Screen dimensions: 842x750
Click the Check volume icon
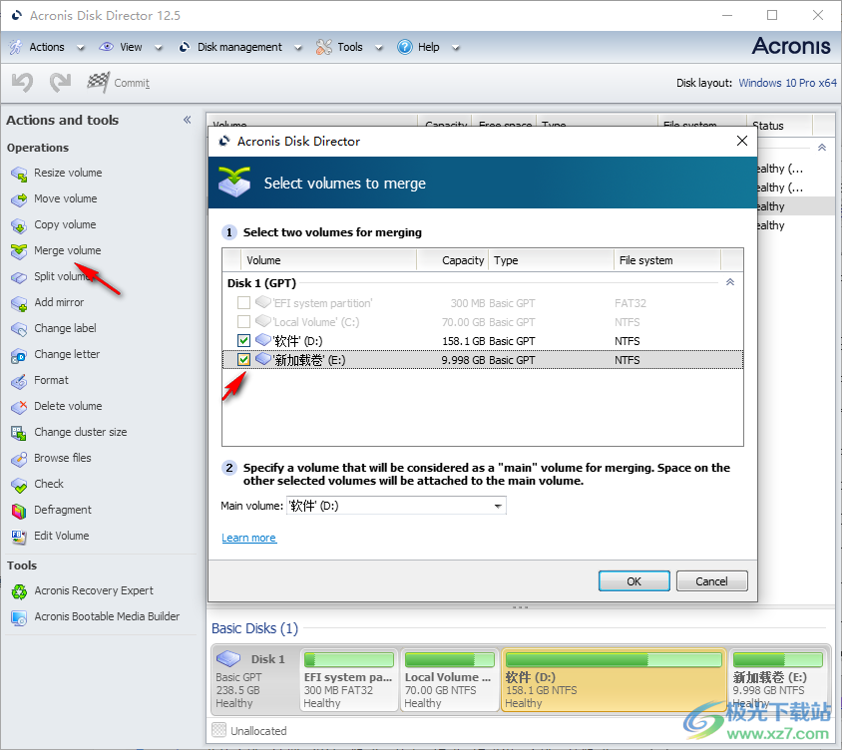(19, 485)
